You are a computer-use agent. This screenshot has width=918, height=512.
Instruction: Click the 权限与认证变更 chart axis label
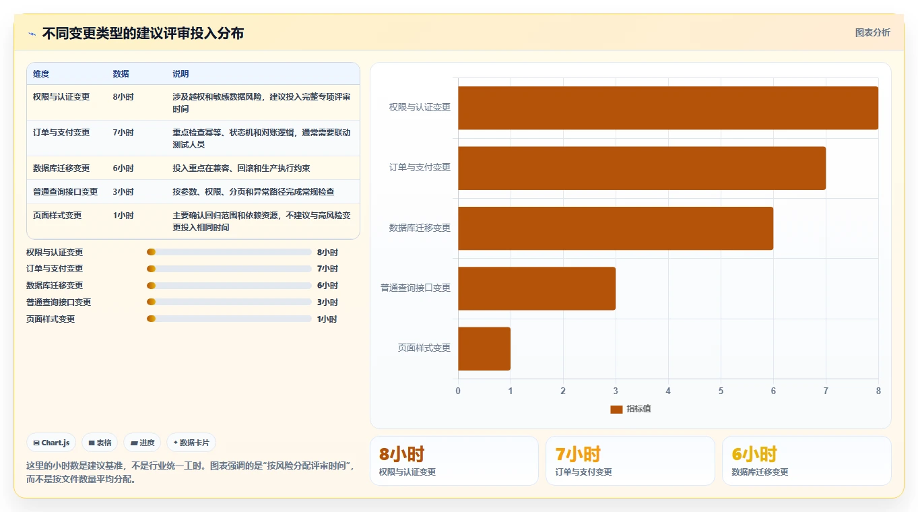(420, 107)
